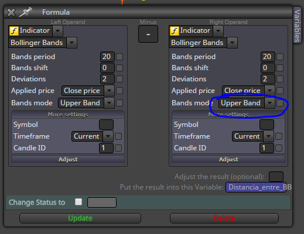The image size is (304, 234).
Task: Toggle left operand Bands period checkbox
Action: (x=119, y=57)
